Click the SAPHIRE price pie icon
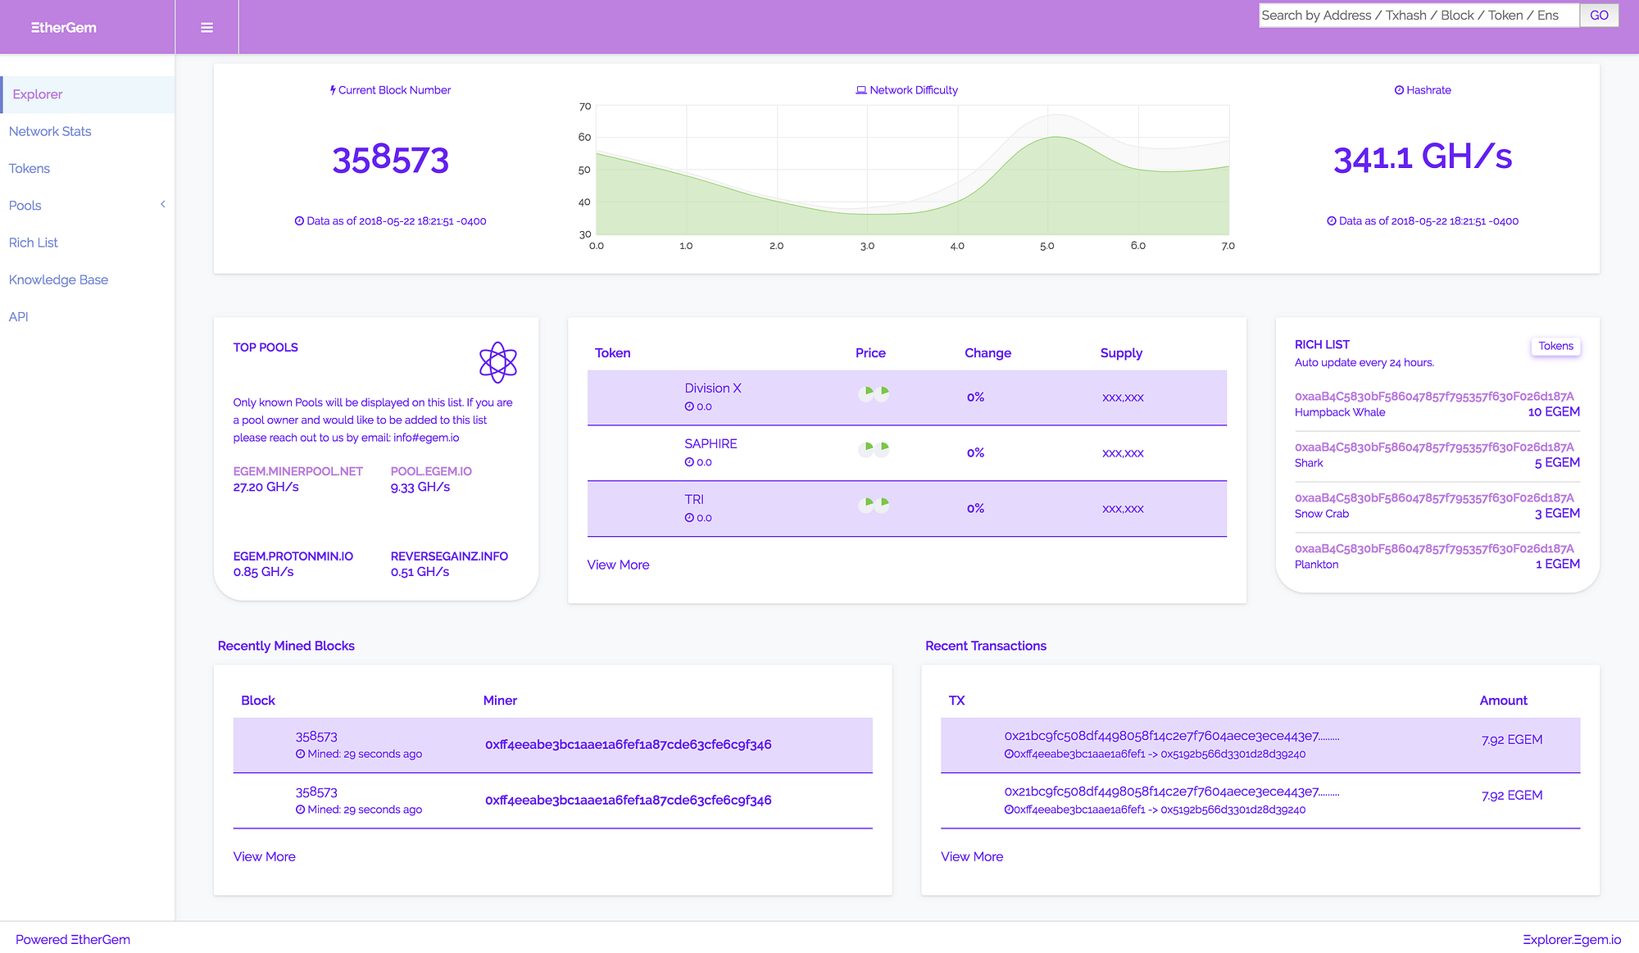This screenshot has height=953, width=1639. coord(874,449)
